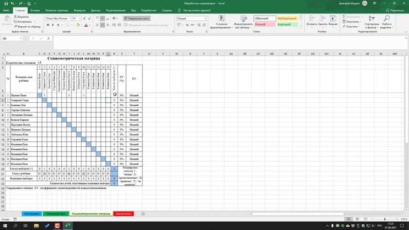The height and width of the screenshot is (230, 409).
Task: Increase decimal places
Action: [x=199, y=25]
